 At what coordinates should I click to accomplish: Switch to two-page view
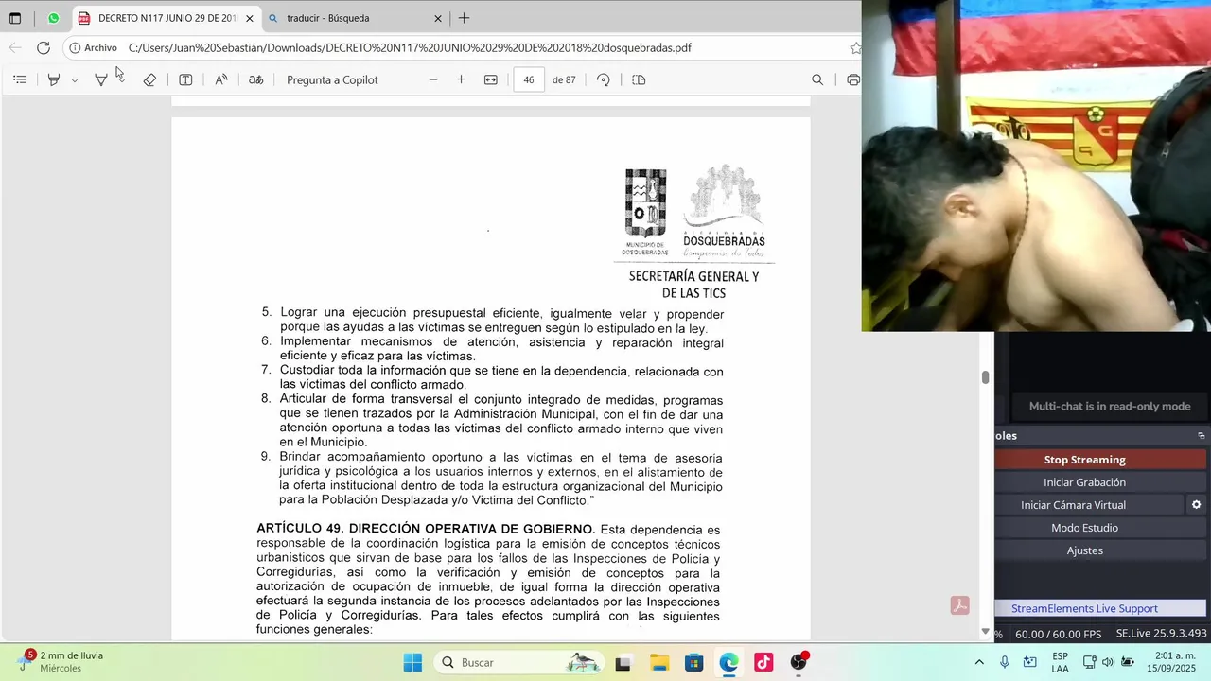pyautogui.click(x=639, y=79)
